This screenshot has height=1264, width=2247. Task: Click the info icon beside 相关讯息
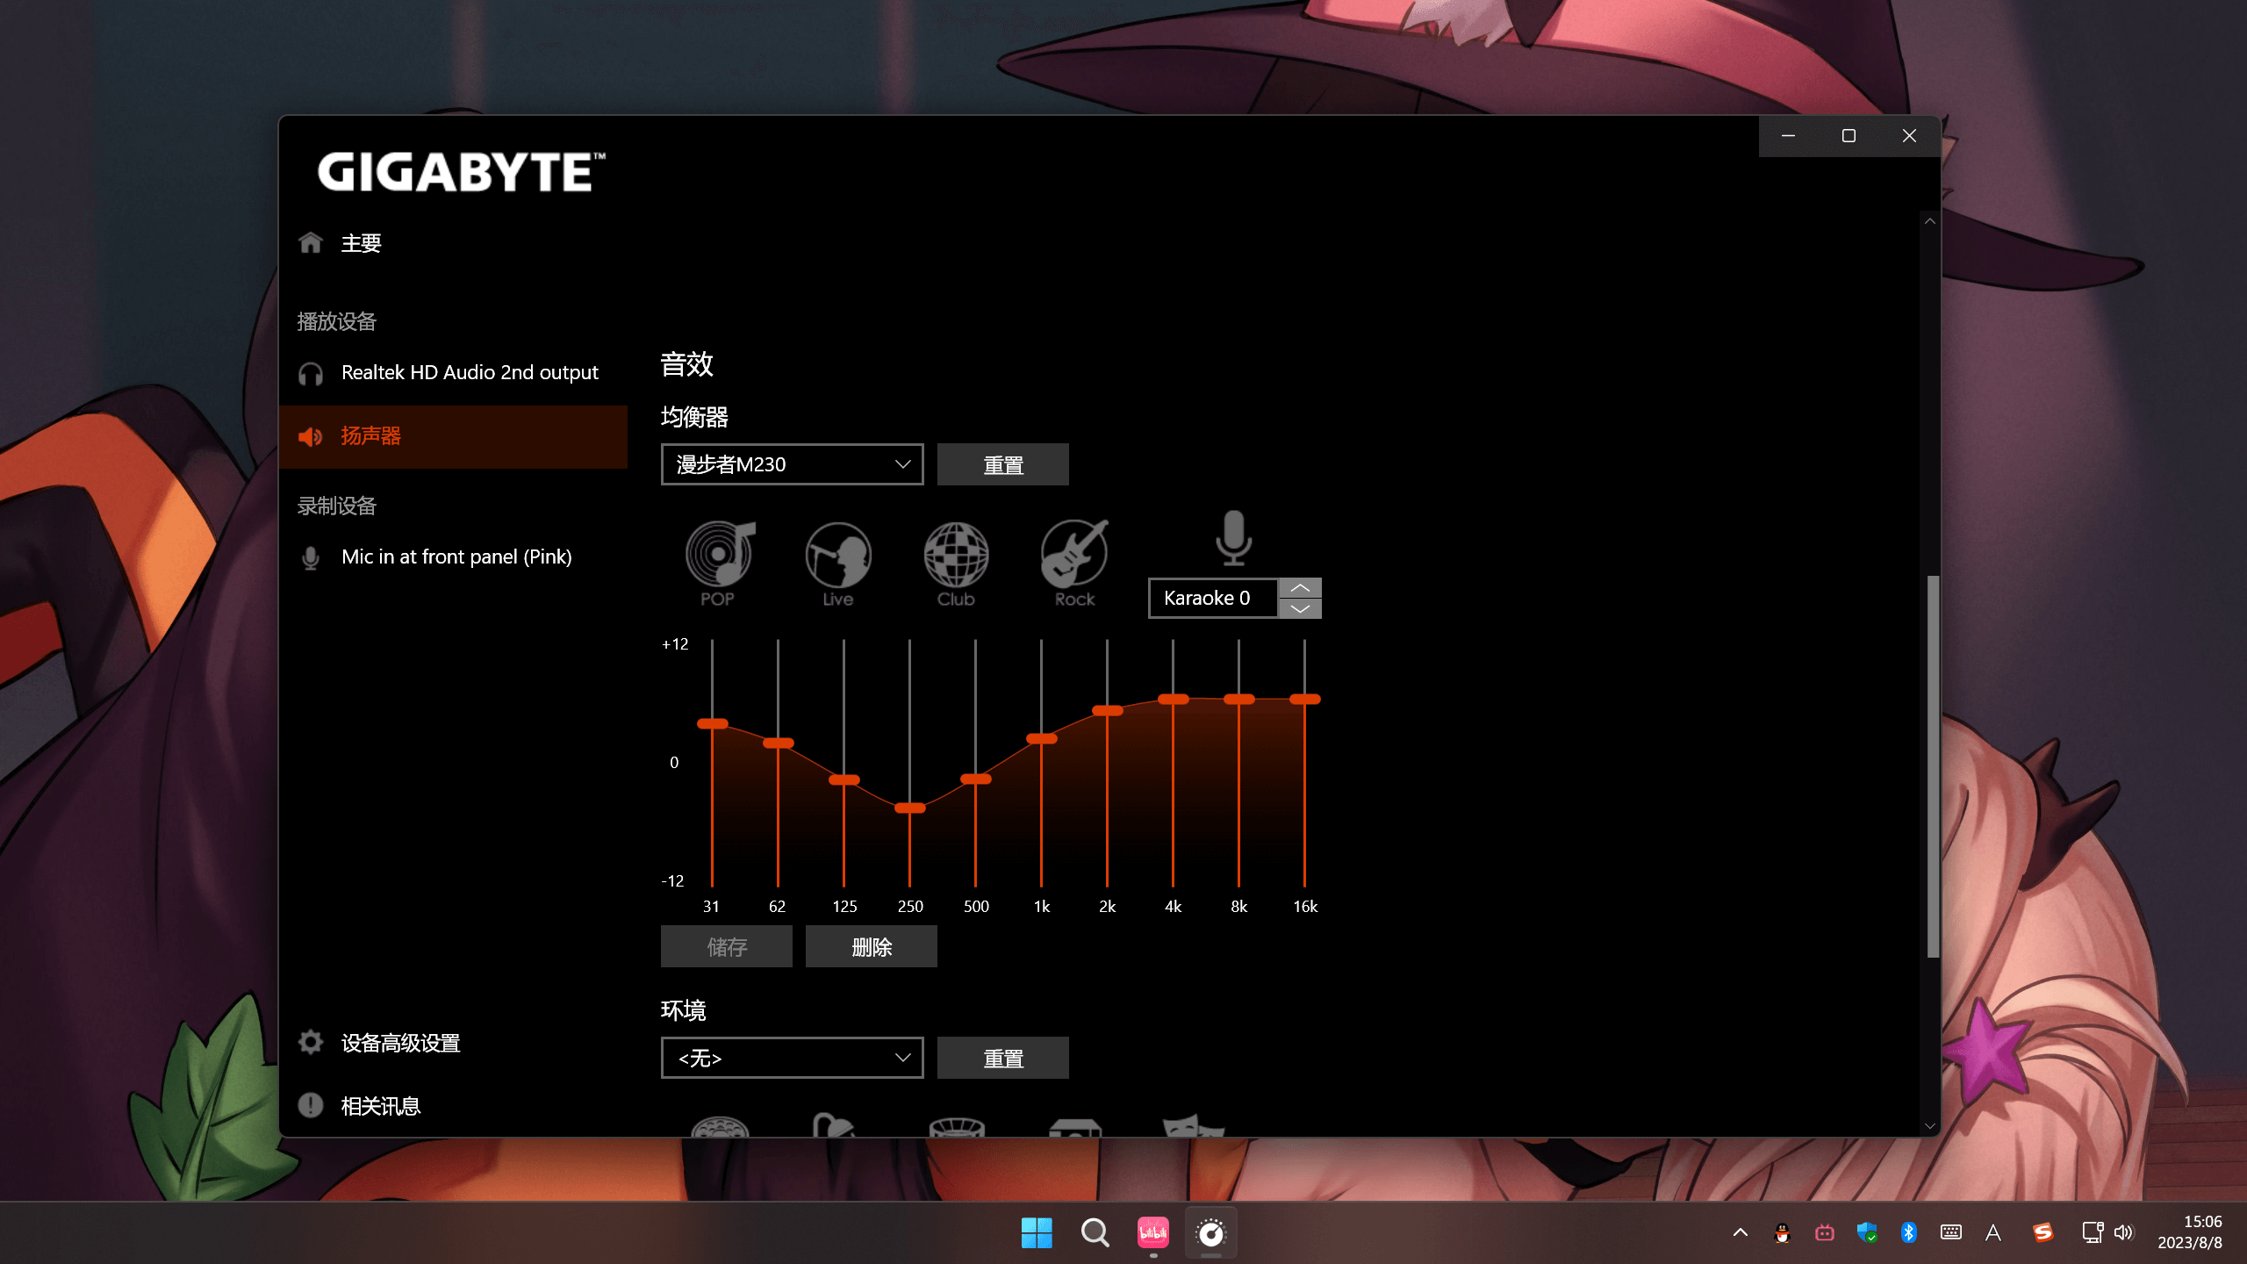[311, 1105]
